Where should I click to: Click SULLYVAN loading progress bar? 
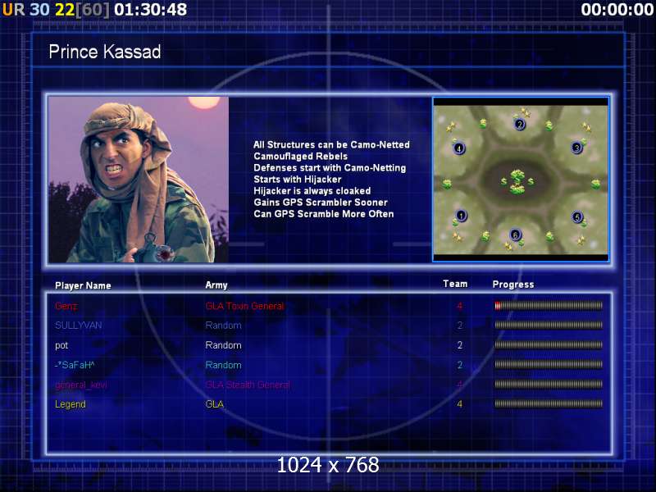(x=549, y=325)
